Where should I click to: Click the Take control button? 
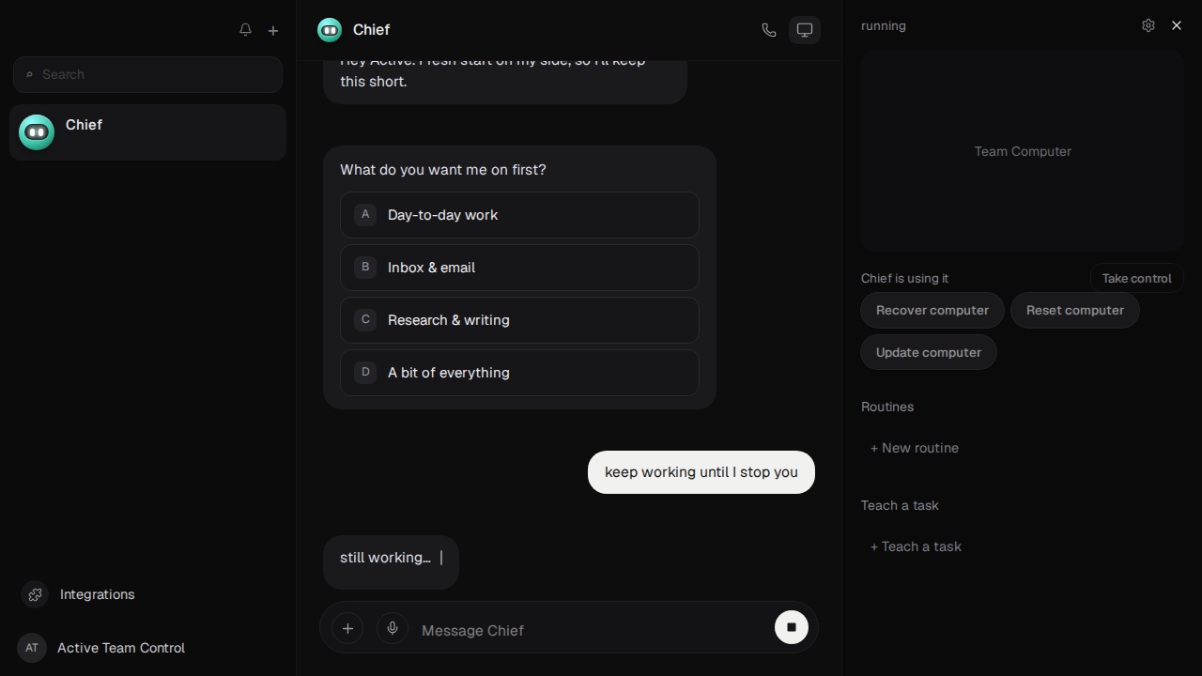coord(1137,278)
